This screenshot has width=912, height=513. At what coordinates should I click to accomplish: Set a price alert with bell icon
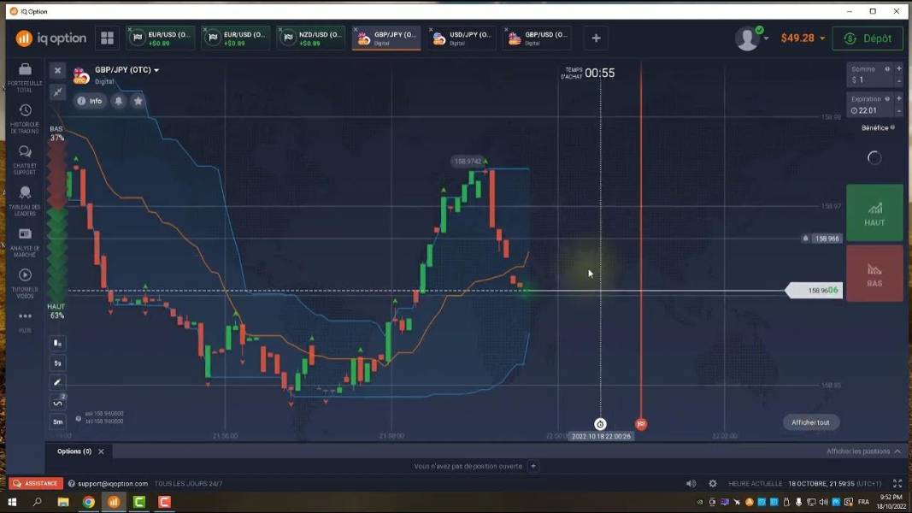click(x=118, y=101)
